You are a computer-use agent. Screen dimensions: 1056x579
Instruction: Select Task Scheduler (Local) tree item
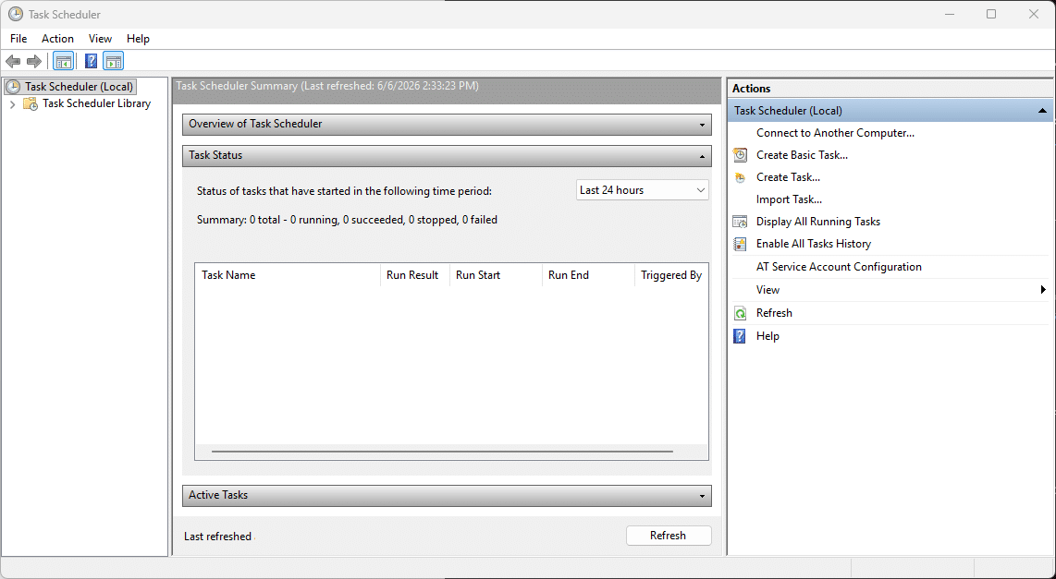point(80,87)
